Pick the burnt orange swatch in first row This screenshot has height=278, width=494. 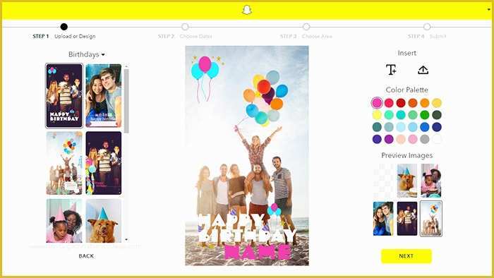(413, 102)
